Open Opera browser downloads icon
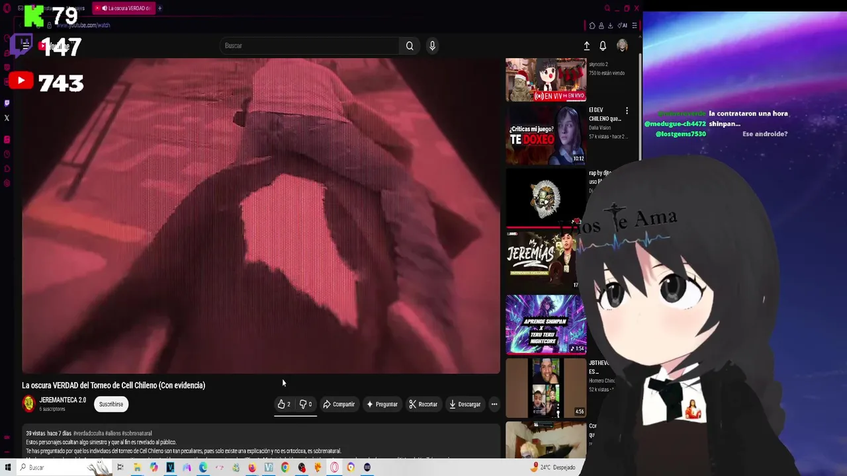The height and width of the screenshot is (476, 847). pyautogui.click(x=610, y=26)
